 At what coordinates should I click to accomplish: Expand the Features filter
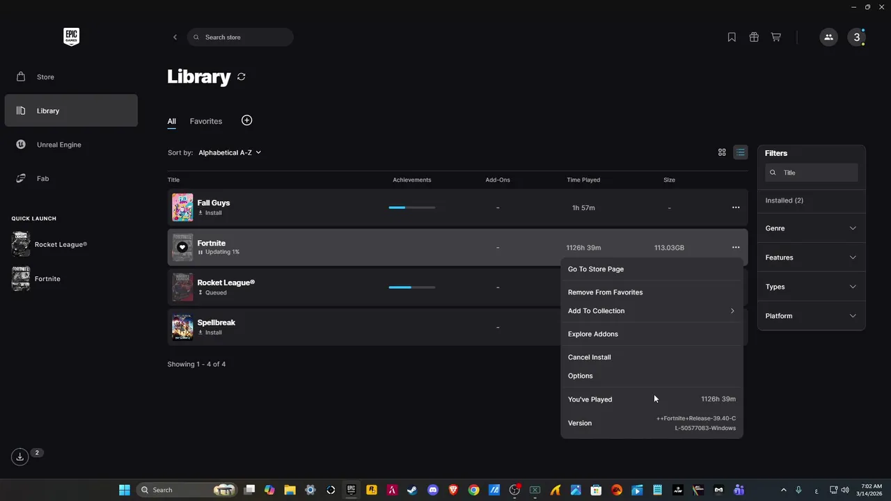[x=812, y=257]
